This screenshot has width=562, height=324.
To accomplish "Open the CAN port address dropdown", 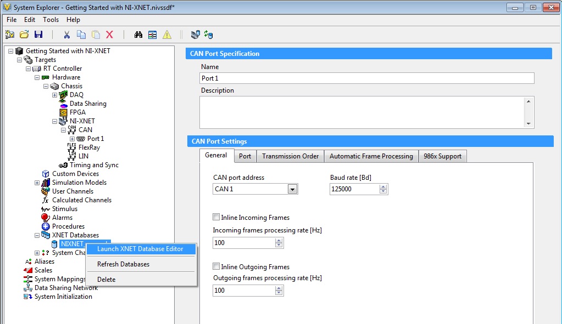I will tap(292, 189).
